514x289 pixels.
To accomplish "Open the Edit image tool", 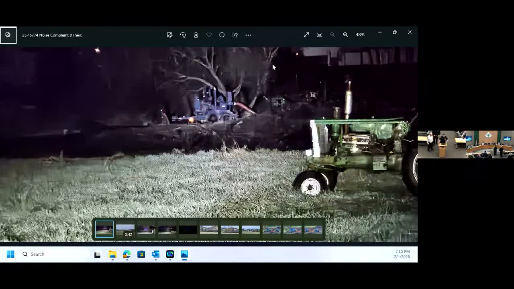I will click(x=170, y=35).
